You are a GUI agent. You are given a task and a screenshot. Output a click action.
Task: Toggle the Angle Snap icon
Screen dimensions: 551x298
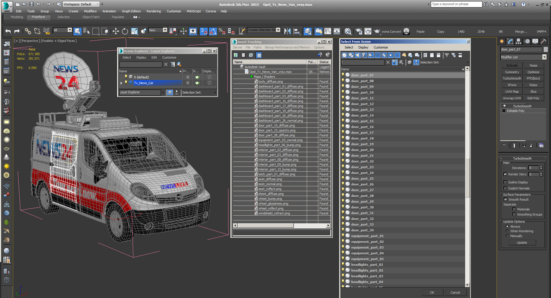(213, 31)
